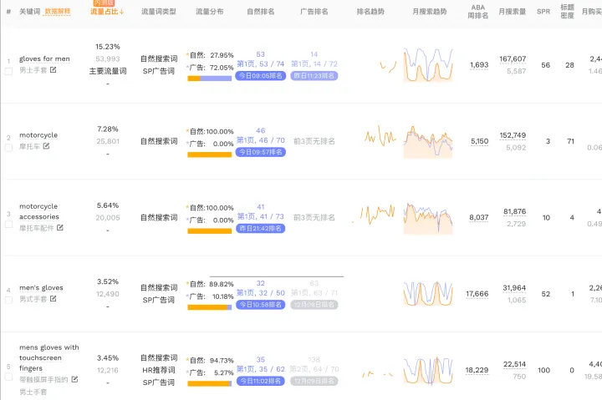This screenshot has height=400, width=602.
Task: Open edit icon next to 带触摸屏手指的 translation
Action: (x=74, y=379)
